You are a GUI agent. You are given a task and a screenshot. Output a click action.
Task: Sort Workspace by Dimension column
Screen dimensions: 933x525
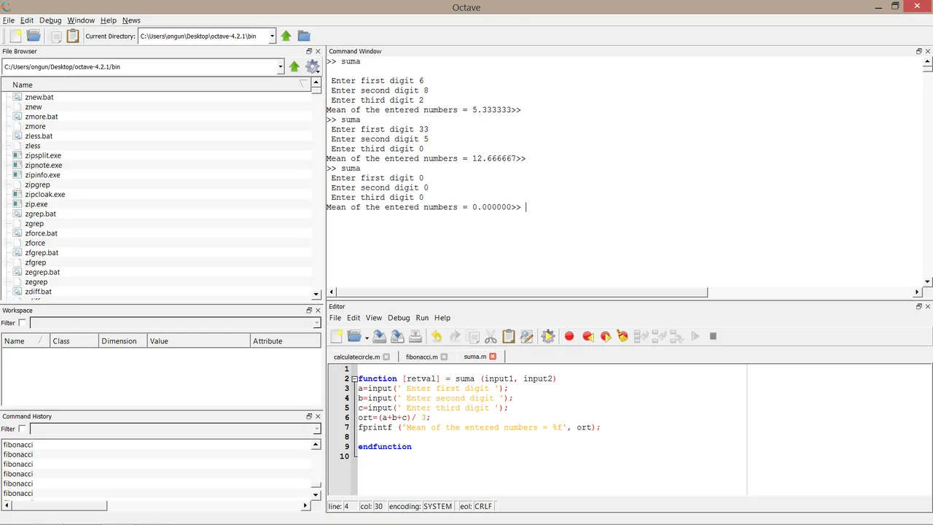(x=122, y=341)
